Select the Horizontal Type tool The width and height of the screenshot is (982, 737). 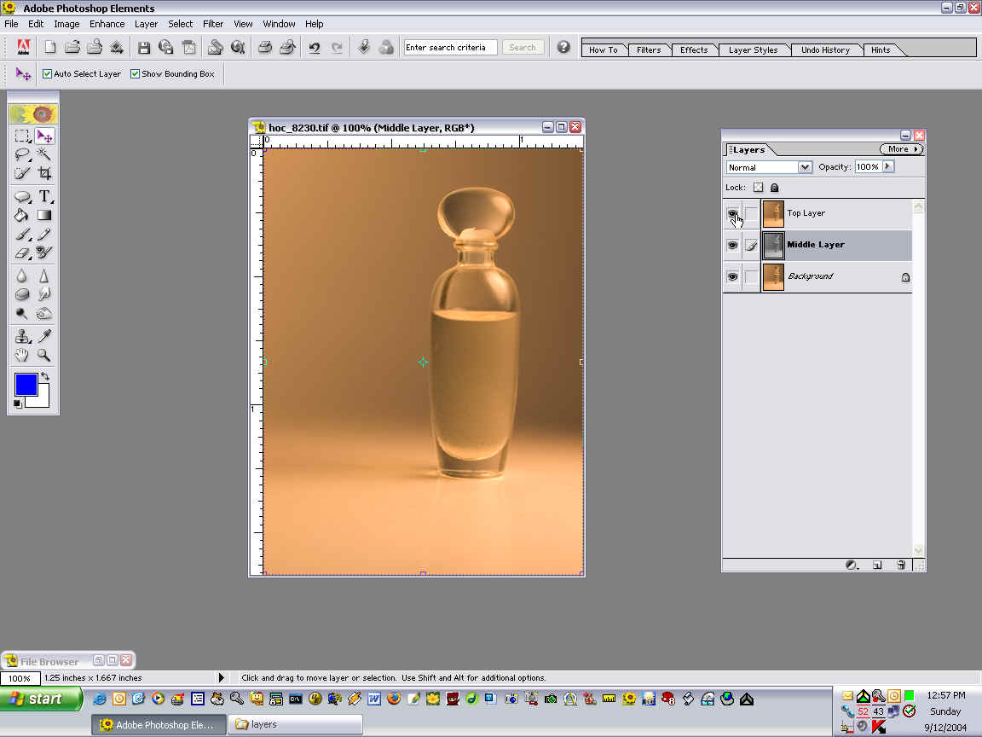tap(44, 196)
